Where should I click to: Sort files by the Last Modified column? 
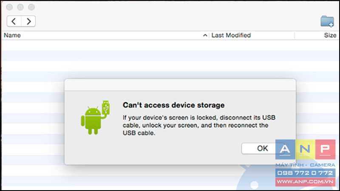[231, 35]
